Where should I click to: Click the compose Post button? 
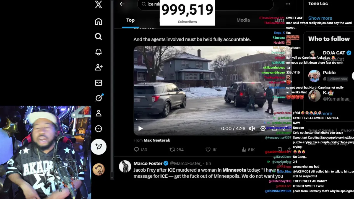(x=99, y=147)
